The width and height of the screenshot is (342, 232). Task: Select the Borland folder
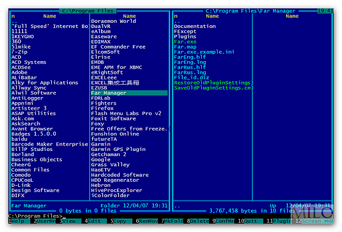[22, 154]
